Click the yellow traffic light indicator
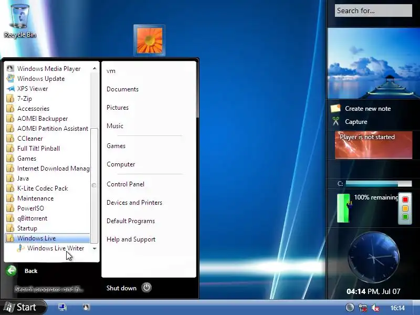Viewport: 420px width, 315px height. [405, 208]
